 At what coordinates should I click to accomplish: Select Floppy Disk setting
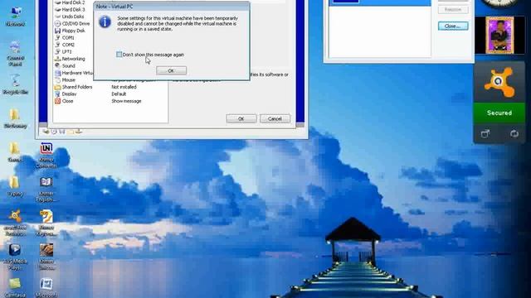[x=70, y=31]
